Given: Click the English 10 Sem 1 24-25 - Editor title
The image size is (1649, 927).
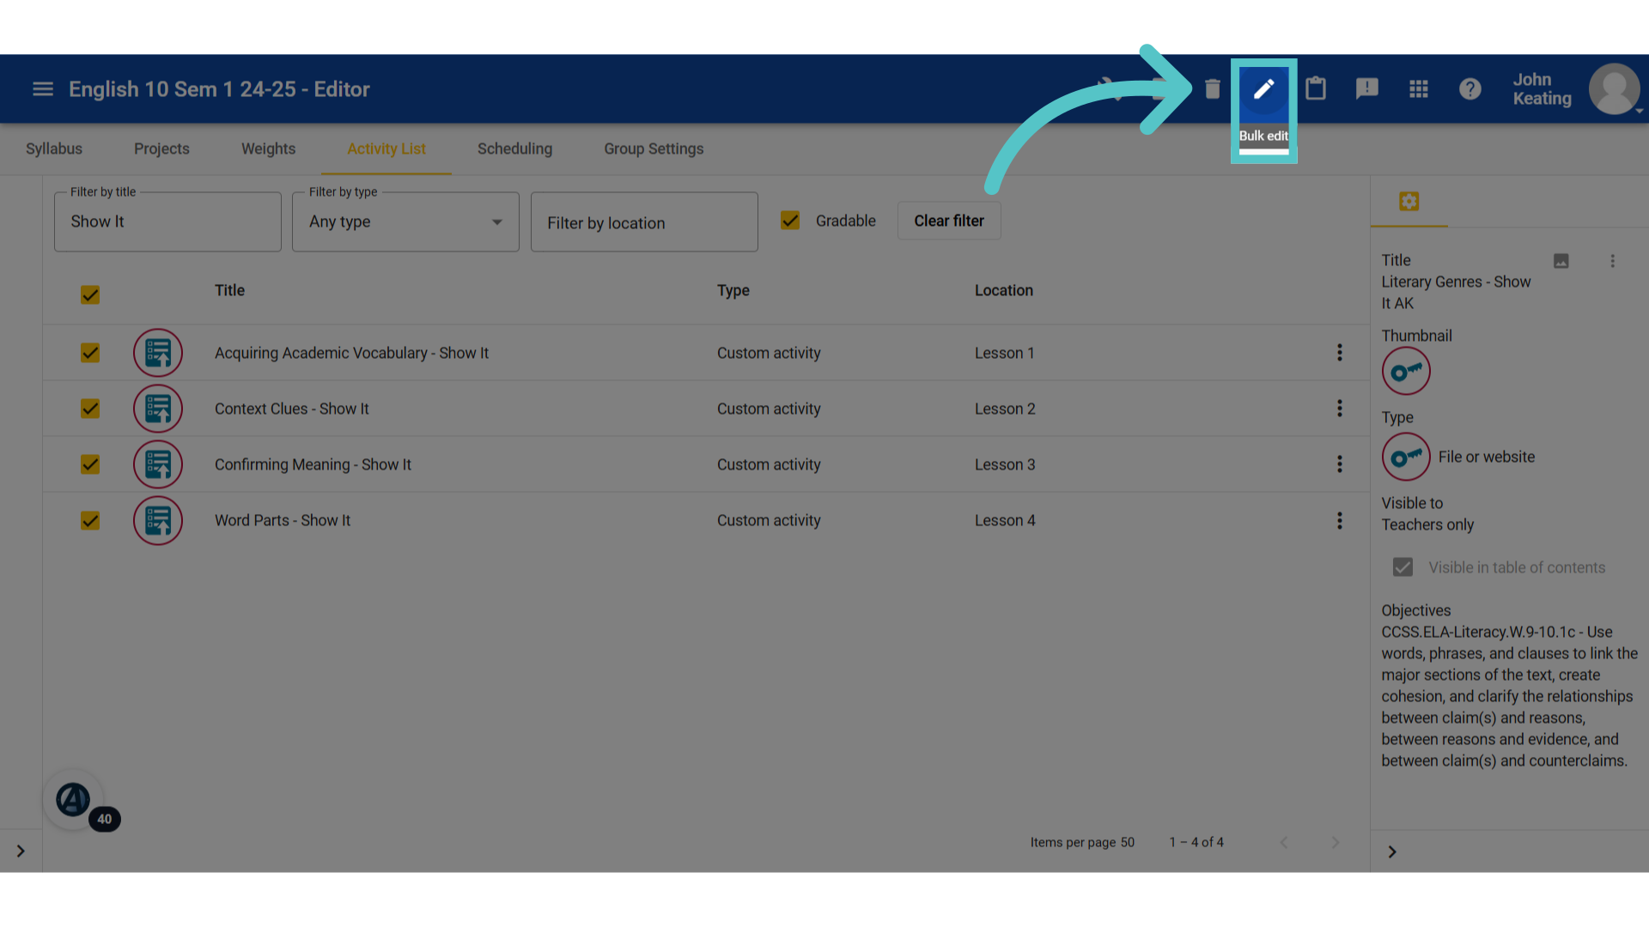Looking at the screenshot, I should coord(219,89).
